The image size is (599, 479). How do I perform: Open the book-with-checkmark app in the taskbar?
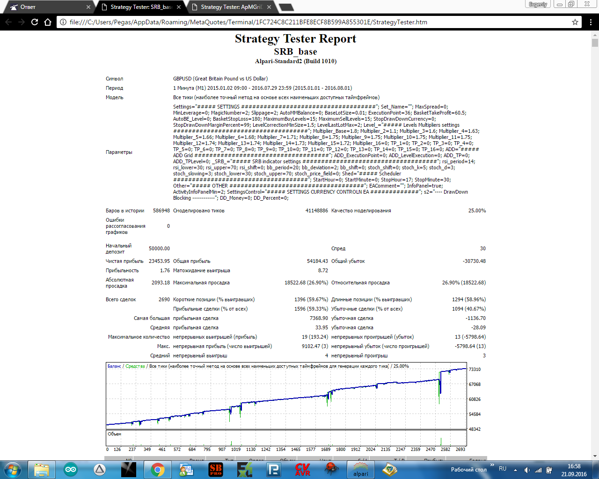click(x=390, y=470)
